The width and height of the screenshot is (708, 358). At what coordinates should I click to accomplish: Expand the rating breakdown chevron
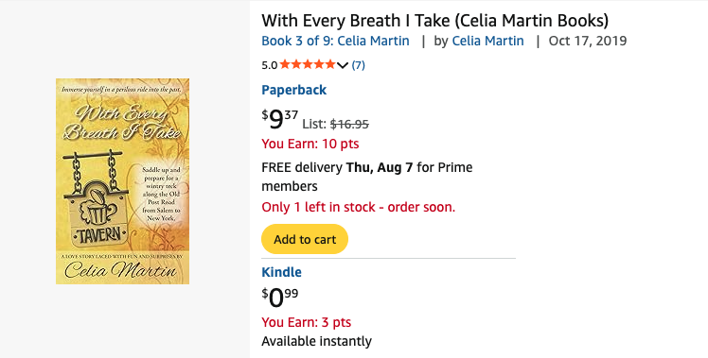point(343,65)
